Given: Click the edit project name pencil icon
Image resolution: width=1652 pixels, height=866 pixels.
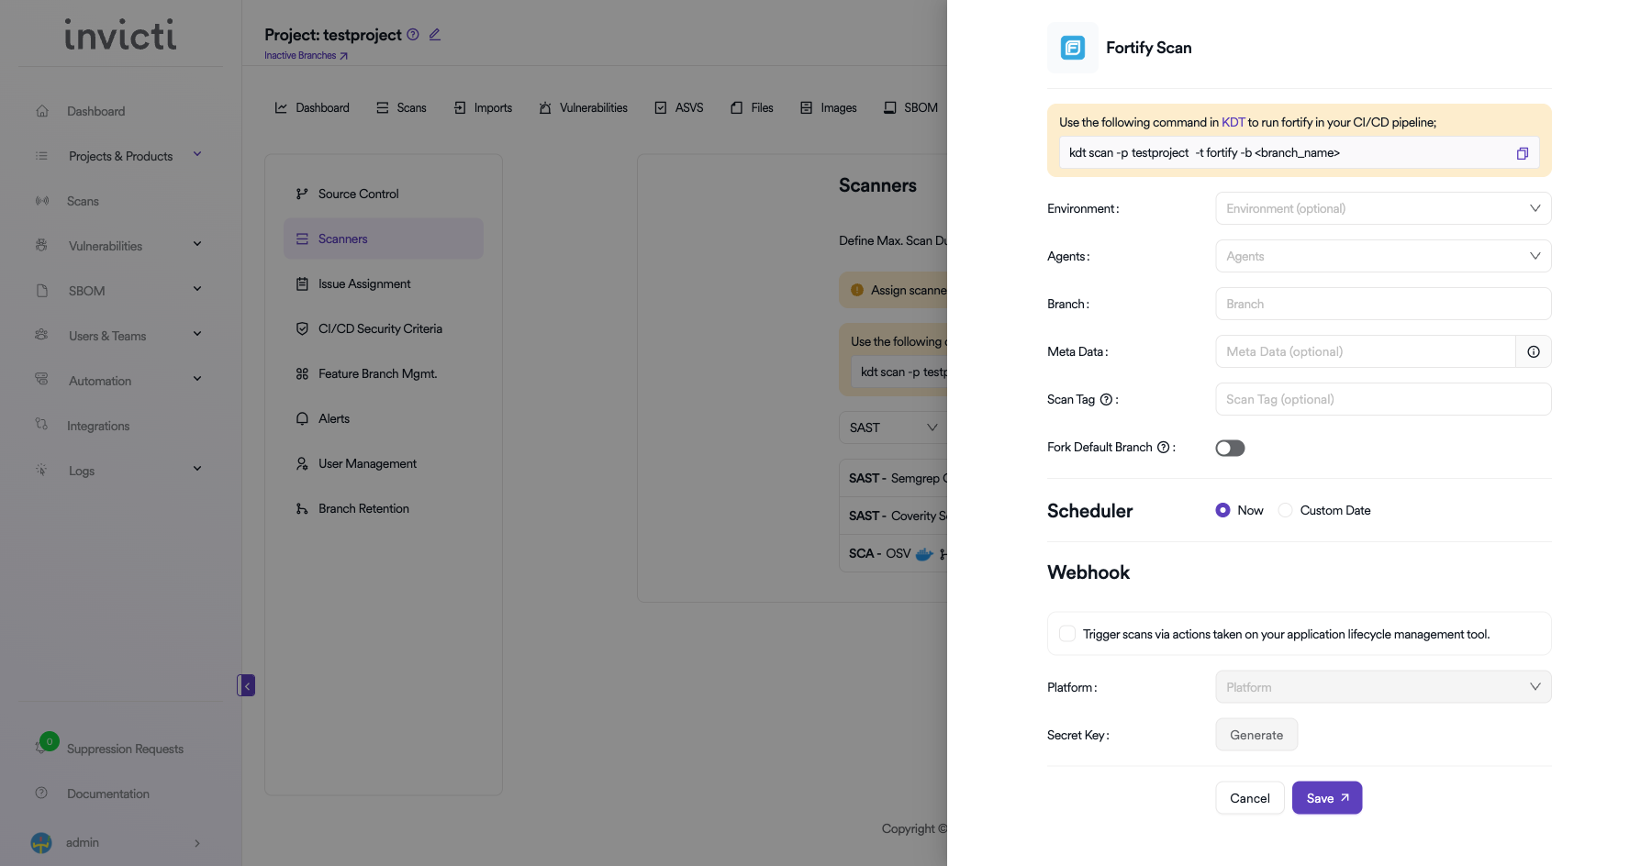Looking at the screenshot, I should tap(435, 35).
